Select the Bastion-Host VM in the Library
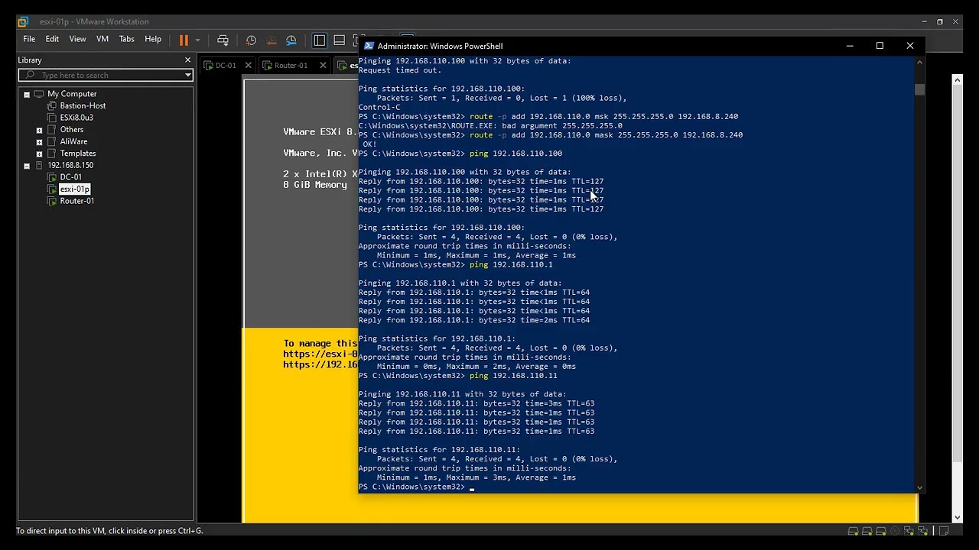Screen dimensions: 979x550 83,105
